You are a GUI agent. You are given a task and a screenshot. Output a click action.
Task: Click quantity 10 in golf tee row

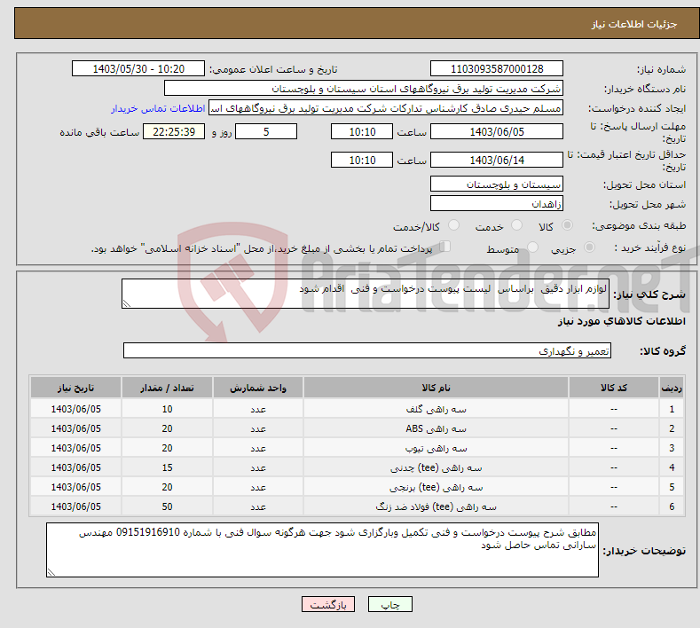point(167,409)
